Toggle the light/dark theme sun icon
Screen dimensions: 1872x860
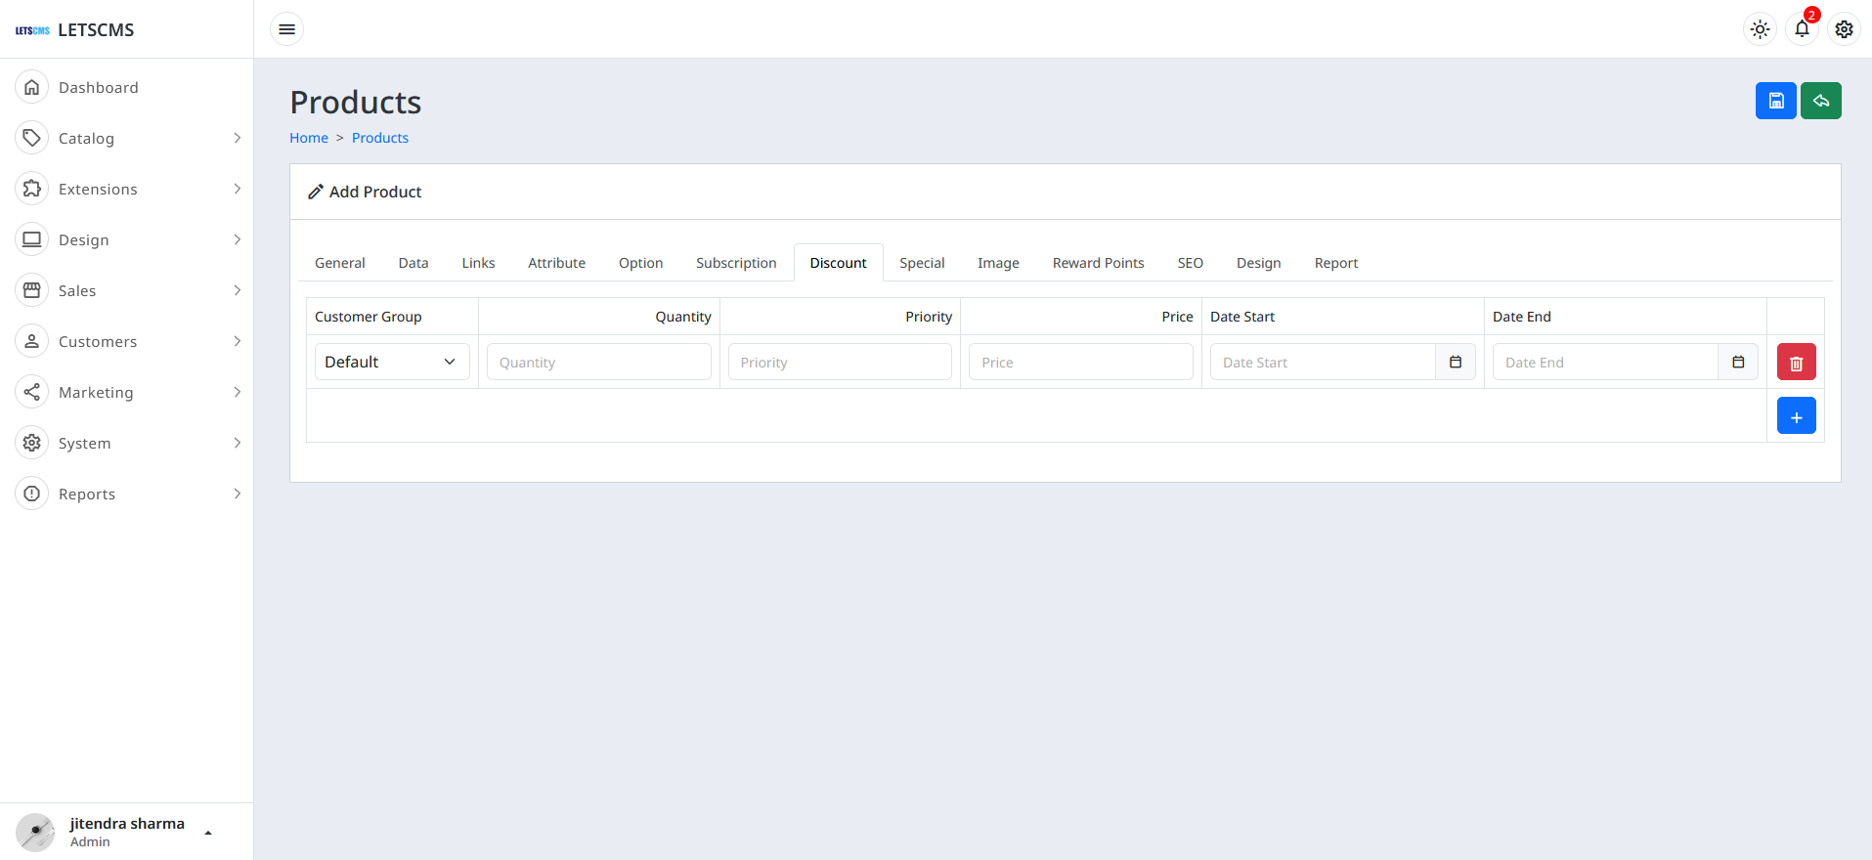tap(1760, 29)
